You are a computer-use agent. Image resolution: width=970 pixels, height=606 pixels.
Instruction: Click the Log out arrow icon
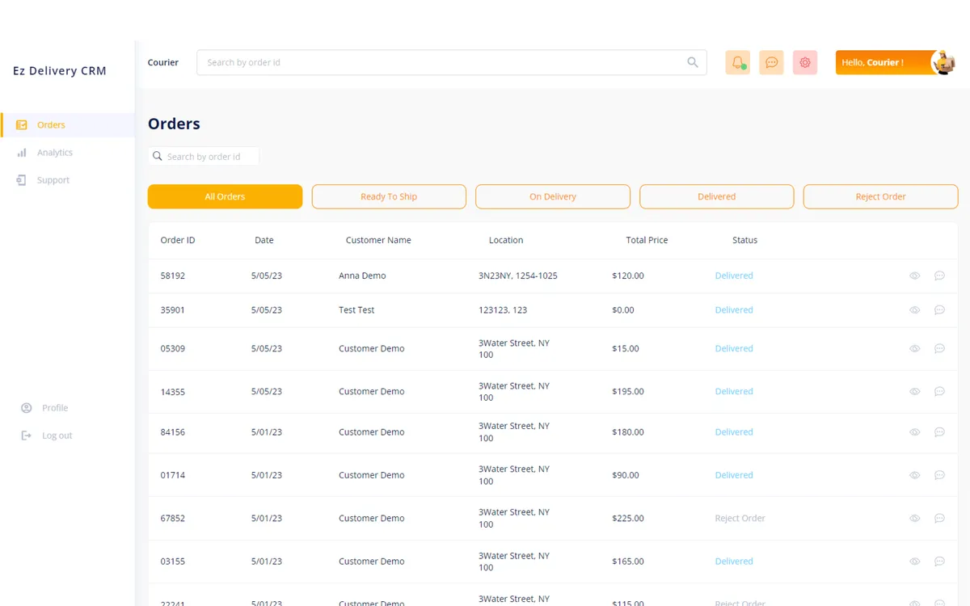click(27, 436)
